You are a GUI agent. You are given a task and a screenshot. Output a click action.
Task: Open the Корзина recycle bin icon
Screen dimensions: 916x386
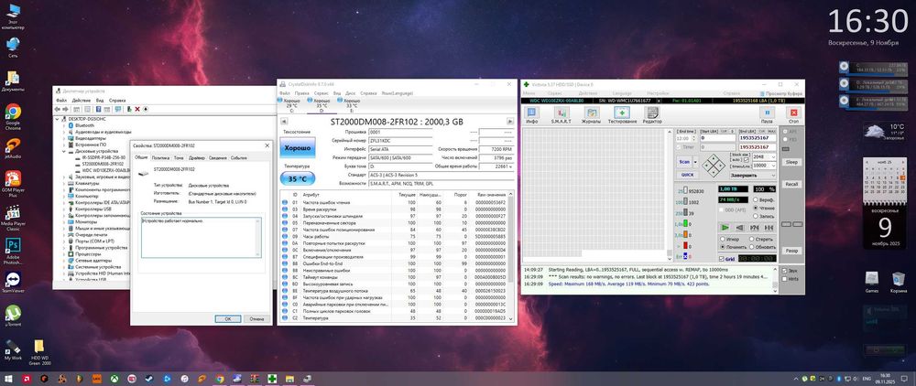899,282
